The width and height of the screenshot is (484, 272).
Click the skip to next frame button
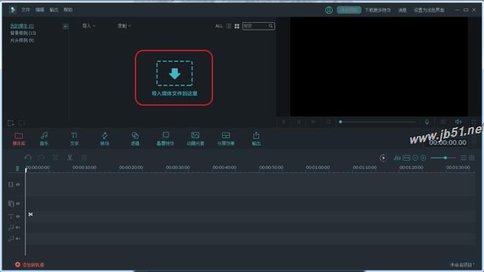[x=299, y=122]
